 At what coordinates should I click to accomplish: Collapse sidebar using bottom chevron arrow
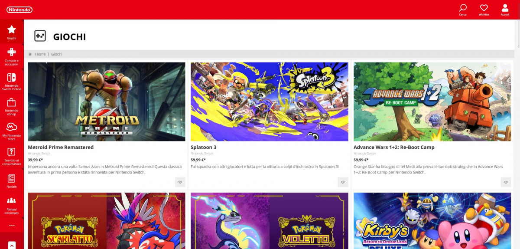pyautogui.click(x=12, y=245)
